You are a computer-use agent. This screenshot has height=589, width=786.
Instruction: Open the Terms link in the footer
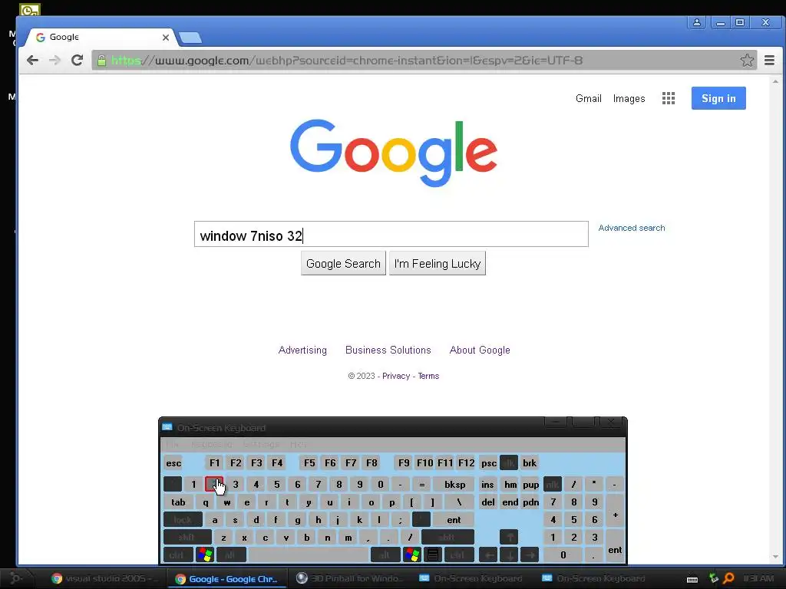click(428, 376)
